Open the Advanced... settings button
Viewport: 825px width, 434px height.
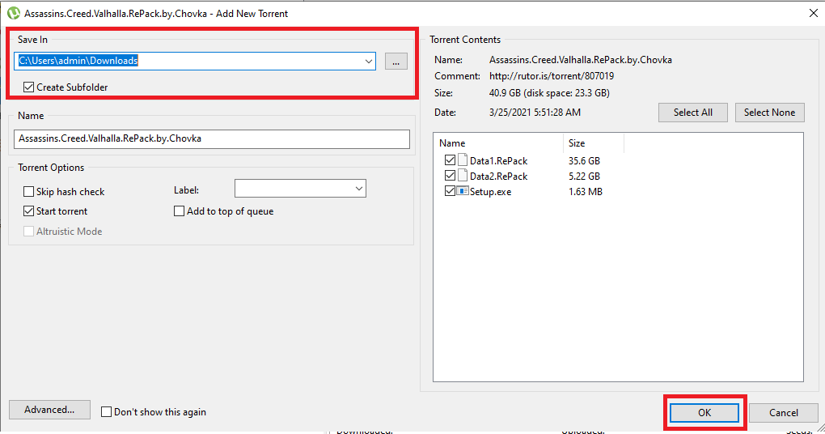[x=49, y=409]
